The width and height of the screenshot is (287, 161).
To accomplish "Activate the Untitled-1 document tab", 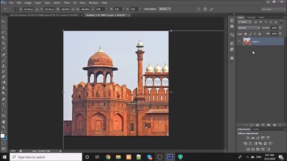I will pos(106,15).
